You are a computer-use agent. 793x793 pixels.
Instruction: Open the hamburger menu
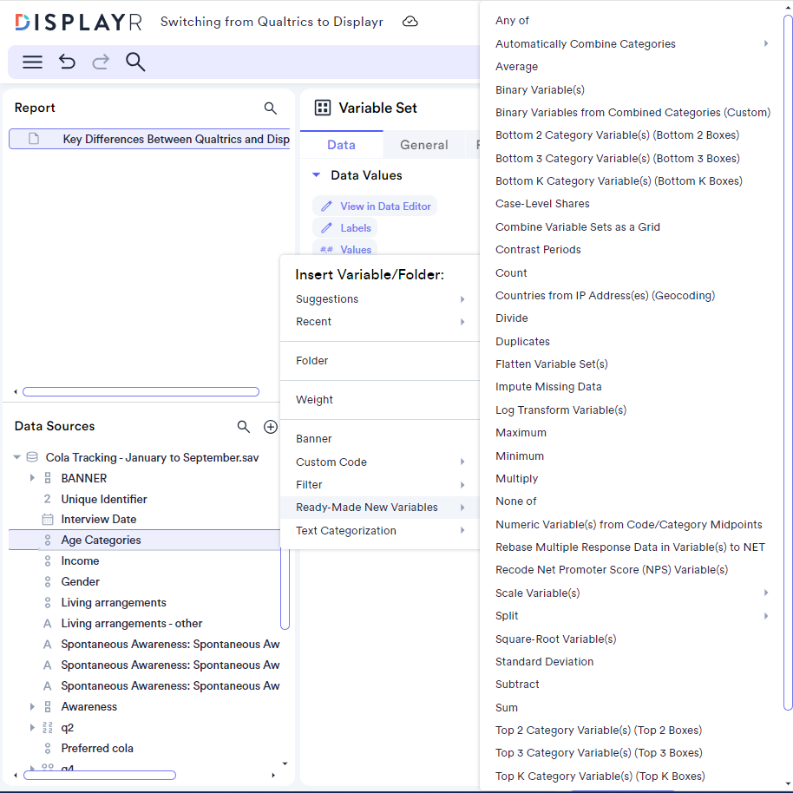pyautogui.click(x=32, y=62)
